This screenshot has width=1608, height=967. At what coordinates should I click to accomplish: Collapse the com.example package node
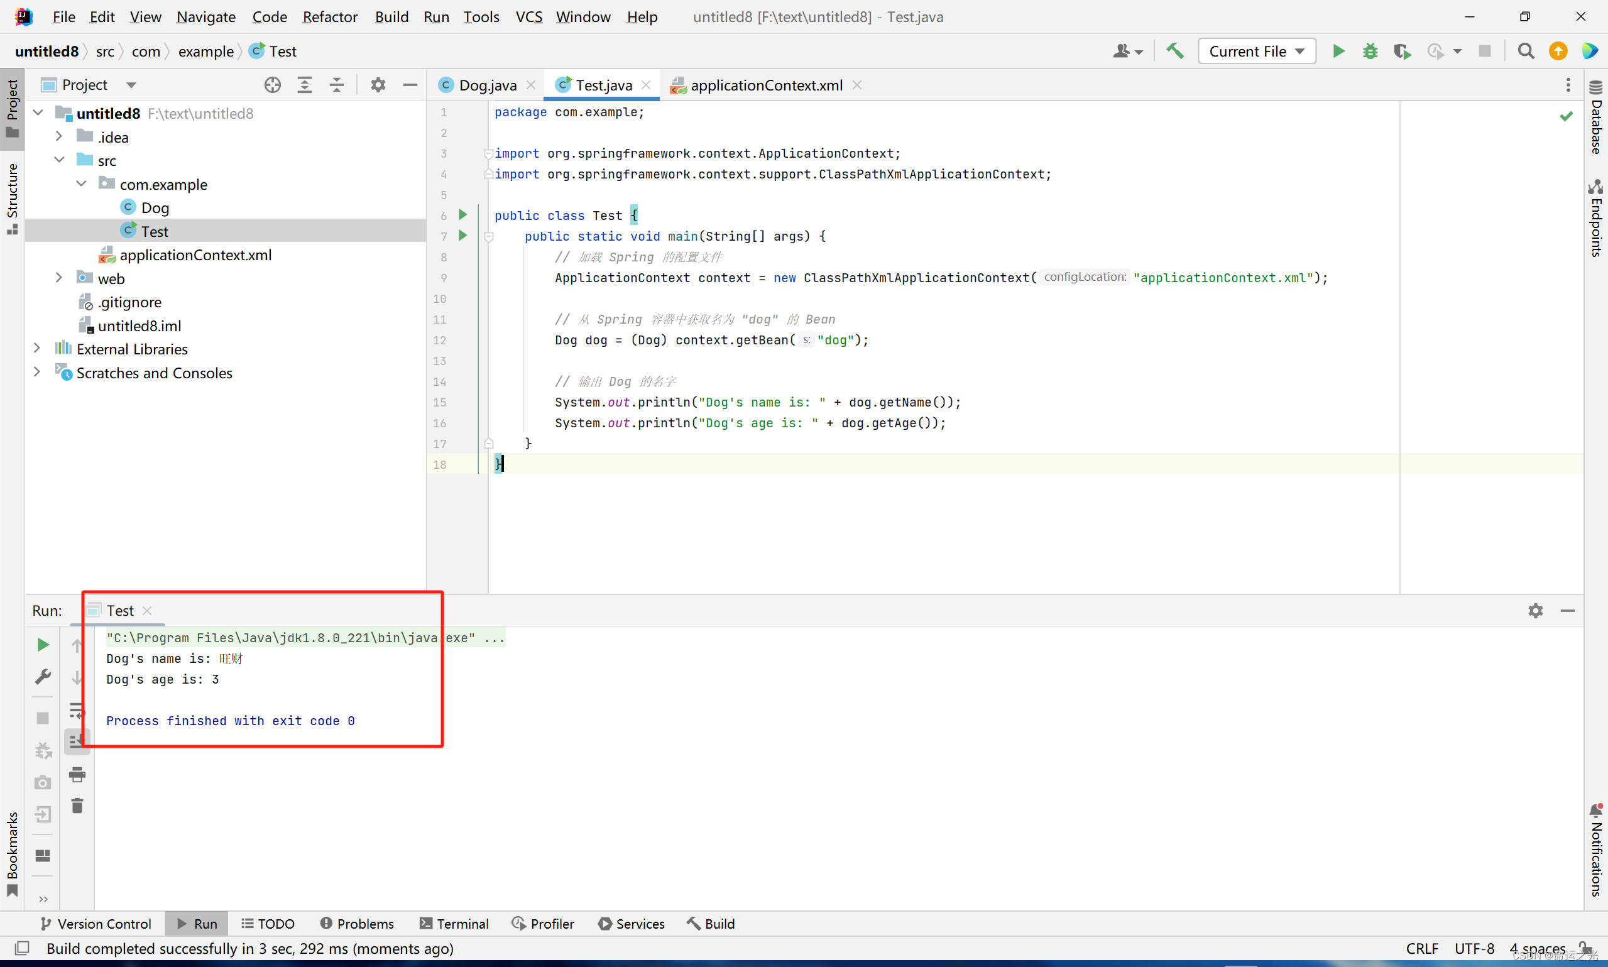pyautogui.click(x=82, y=183)
